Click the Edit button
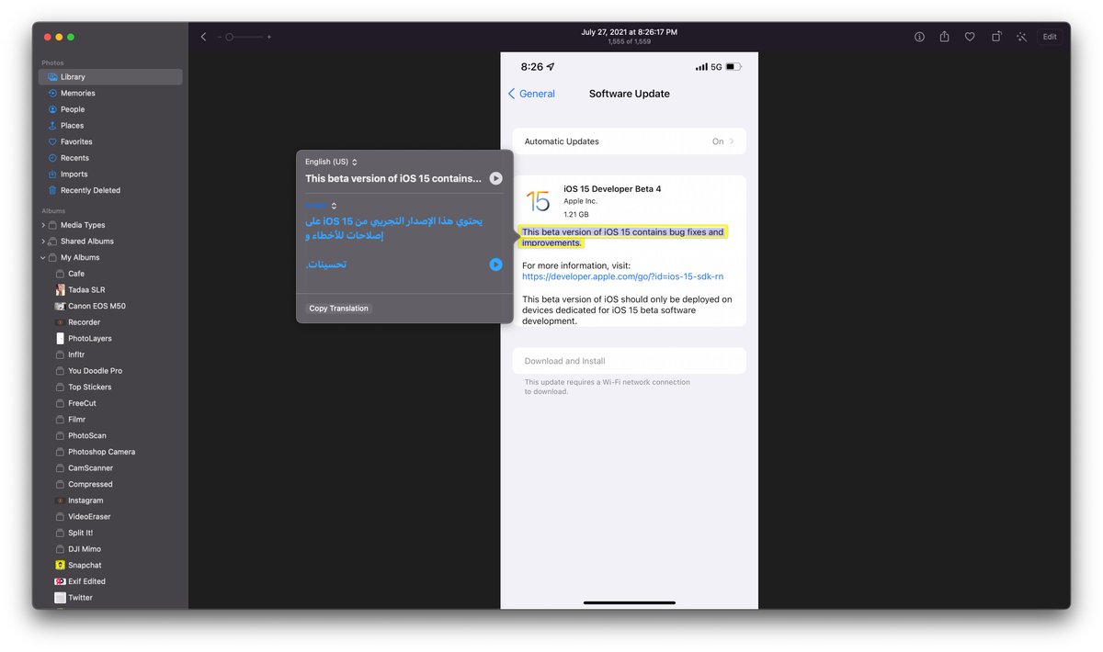This screenshot has width=1103, height=652. [x=1050, y=37]
